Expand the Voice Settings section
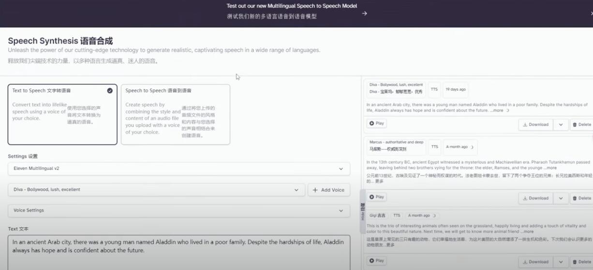This screenshot has height=270, width=593. pyautogui.click(x=179, y=211)
